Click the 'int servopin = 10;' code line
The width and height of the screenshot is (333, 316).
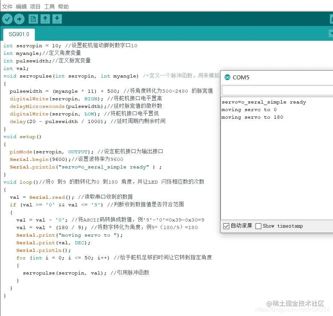click(70, 45)
